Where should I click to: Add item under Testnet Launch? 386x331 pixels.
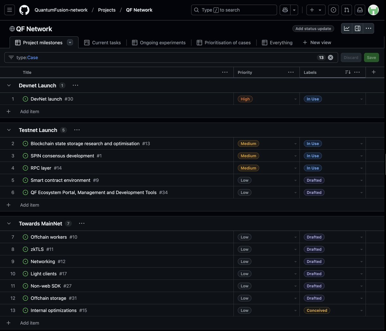pos(30,205)
